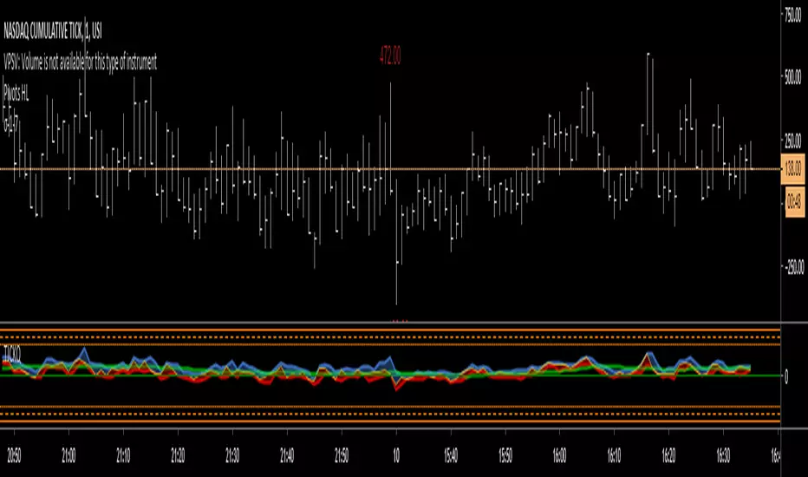Click the 0 level on TICKQ axis
This screenshot has width=808, height=477.
785,377
